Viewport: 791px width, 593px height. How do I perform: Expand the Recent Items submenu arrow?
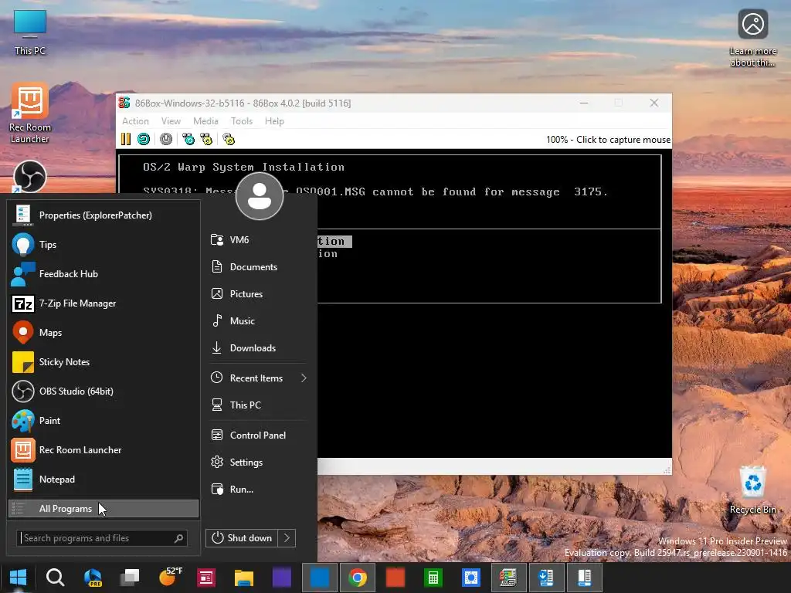[x=304, y=378]
